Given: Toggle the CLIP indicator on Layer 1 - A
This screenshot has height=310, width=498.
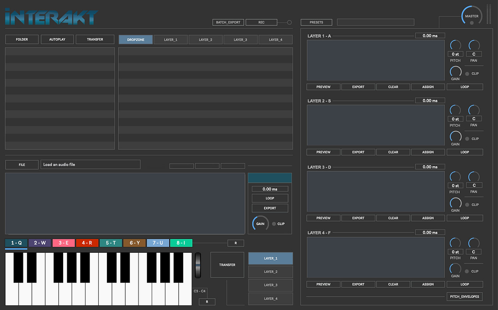Looking at the screenshot, I should click(x=467, y=73).
